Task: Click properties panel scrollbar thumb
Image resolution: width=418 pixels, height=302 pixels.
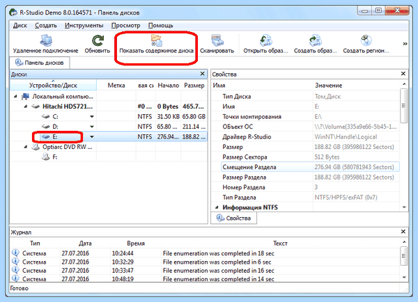Action: [x=403, y=106]
